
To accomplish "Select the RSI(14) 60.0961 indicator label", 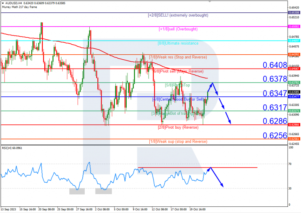I will coord(12,148).
